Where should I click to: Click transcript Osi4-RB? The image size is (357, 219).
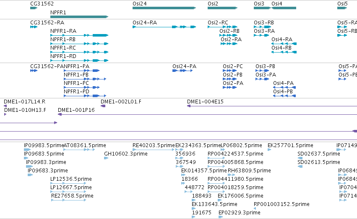coord(281,48)
